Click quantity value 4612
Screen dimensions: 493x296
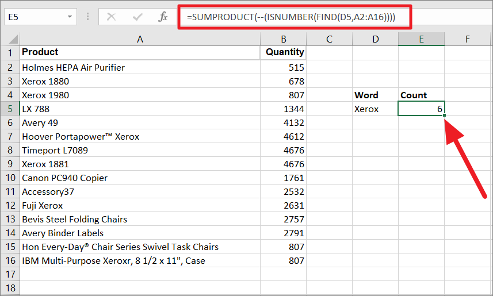coord(283,136)
